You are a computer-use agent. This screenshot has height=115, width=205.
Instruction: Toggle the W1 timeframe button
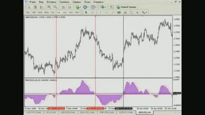pyautogui.click(x=71, y=12)
